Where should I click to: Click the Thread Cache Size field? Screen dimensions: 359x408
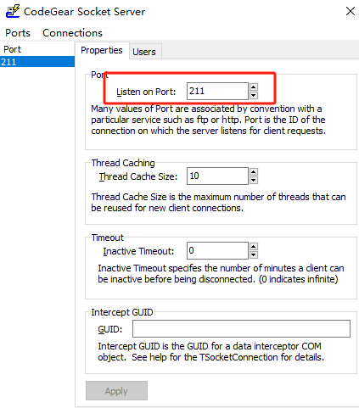[x=217, y=176]
